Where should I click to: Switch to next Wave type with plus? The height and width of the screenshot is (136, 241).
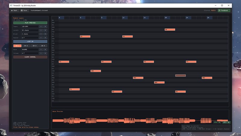45,50
